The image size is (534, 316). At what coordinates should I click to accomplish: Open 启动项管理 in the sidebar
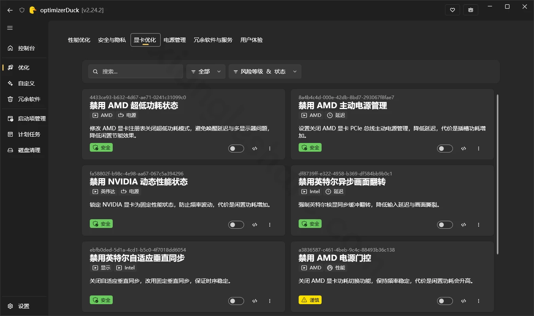pyautogui.click(x=24, y=118)
